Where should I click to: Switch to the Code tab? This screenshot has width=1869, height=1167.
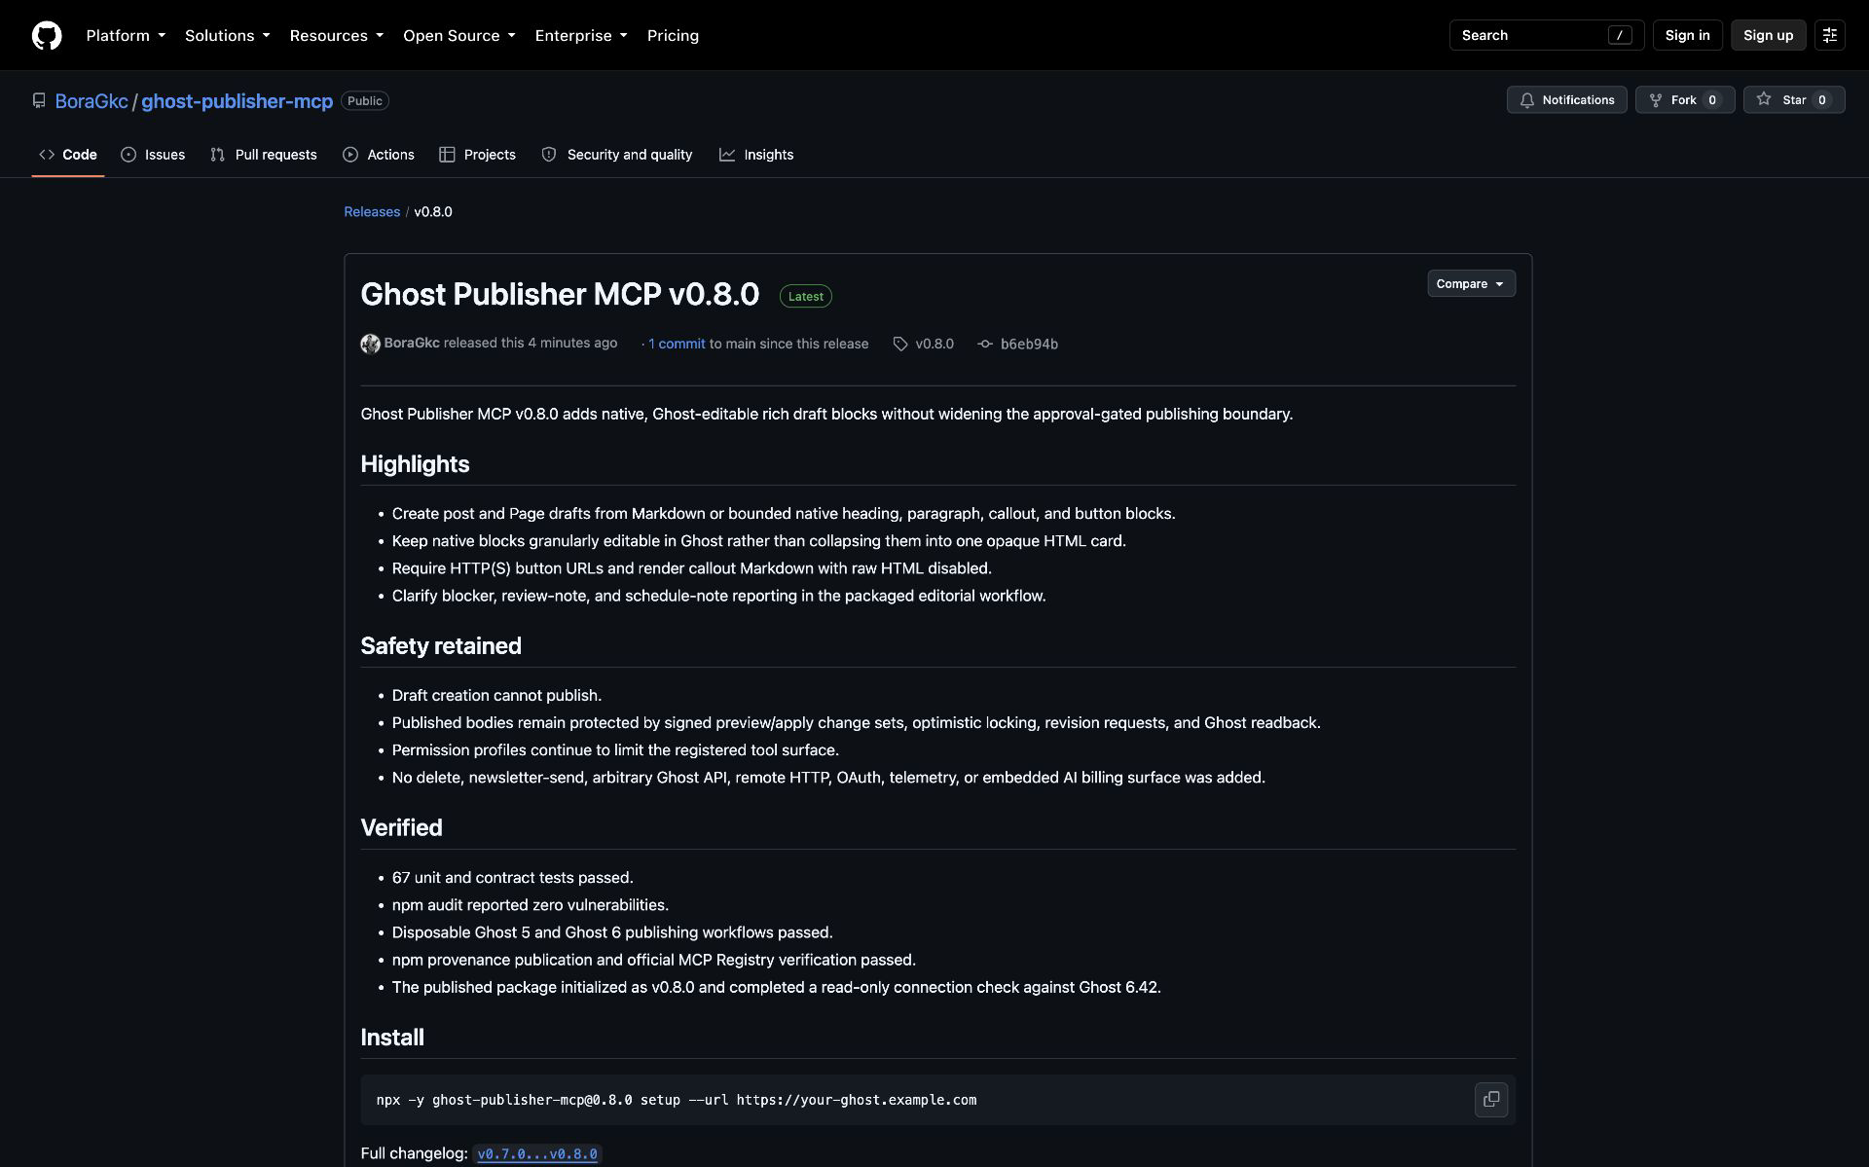point(68,155)
